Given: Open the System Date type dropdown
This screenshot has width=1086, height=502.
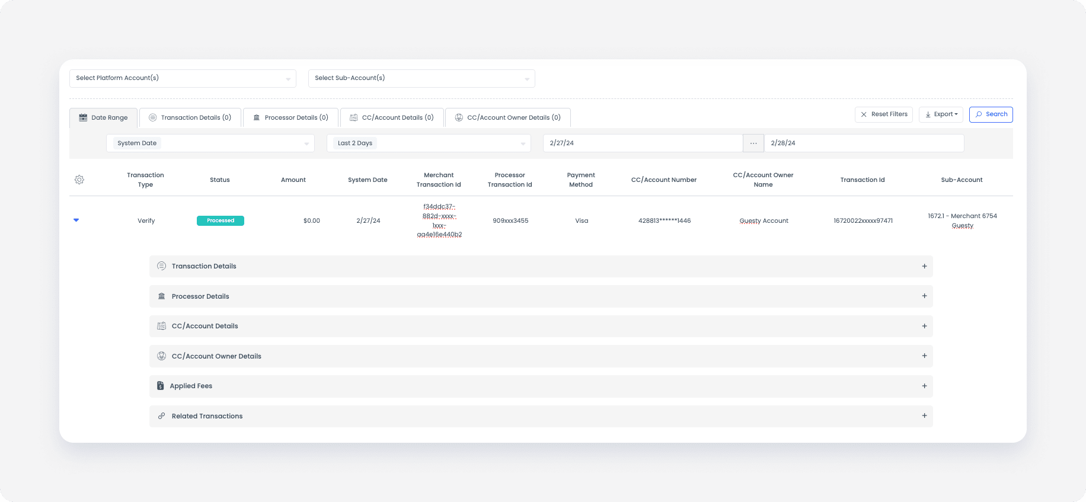Looking at the screenshot, I should click(210, 143).
